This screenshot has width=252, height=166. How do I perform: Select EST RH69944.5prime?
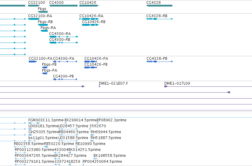[x=92, y=135]
